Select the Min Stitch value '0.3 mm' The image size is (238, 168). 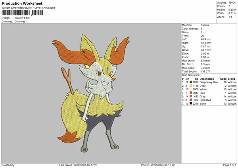click(205, 64)
